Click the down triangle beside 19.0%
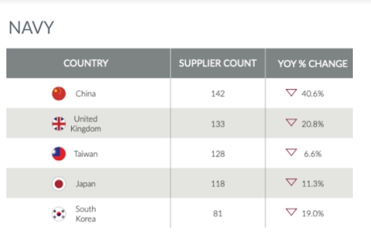This screenshot has width=371, height=237. click(x=291, y=212)
